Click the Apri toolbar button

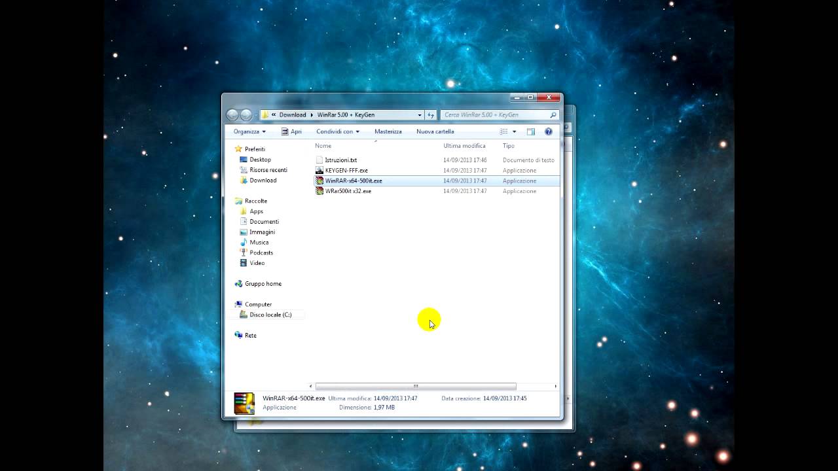tap(291, 131)
